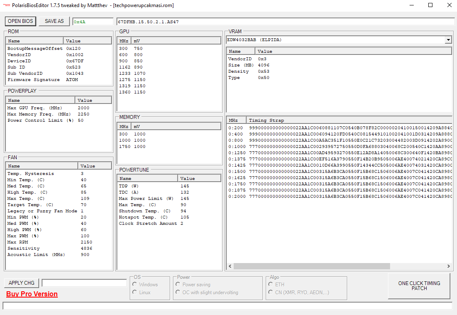Select the GPU 300 MHz 750 mV row
Screen dimensions: 457x315
(169, 48)
